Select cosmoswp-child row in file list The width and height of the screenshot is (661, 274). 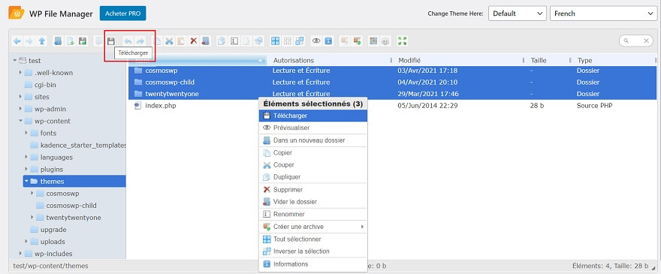[392, 83]
